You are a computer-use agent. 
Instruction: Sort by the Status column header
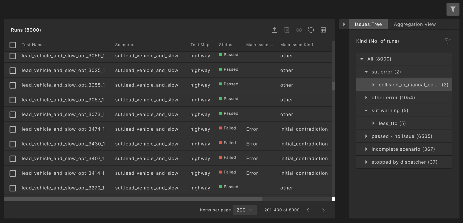pos(225,45)
